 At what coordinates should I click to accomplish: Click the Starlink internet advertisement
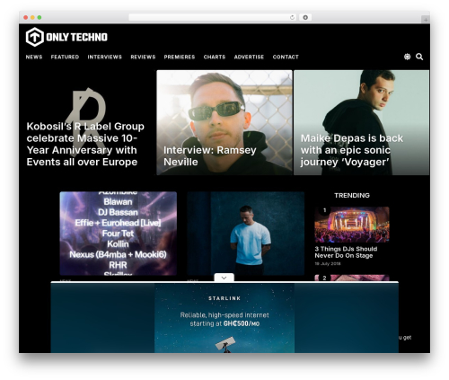coord(224,317)
